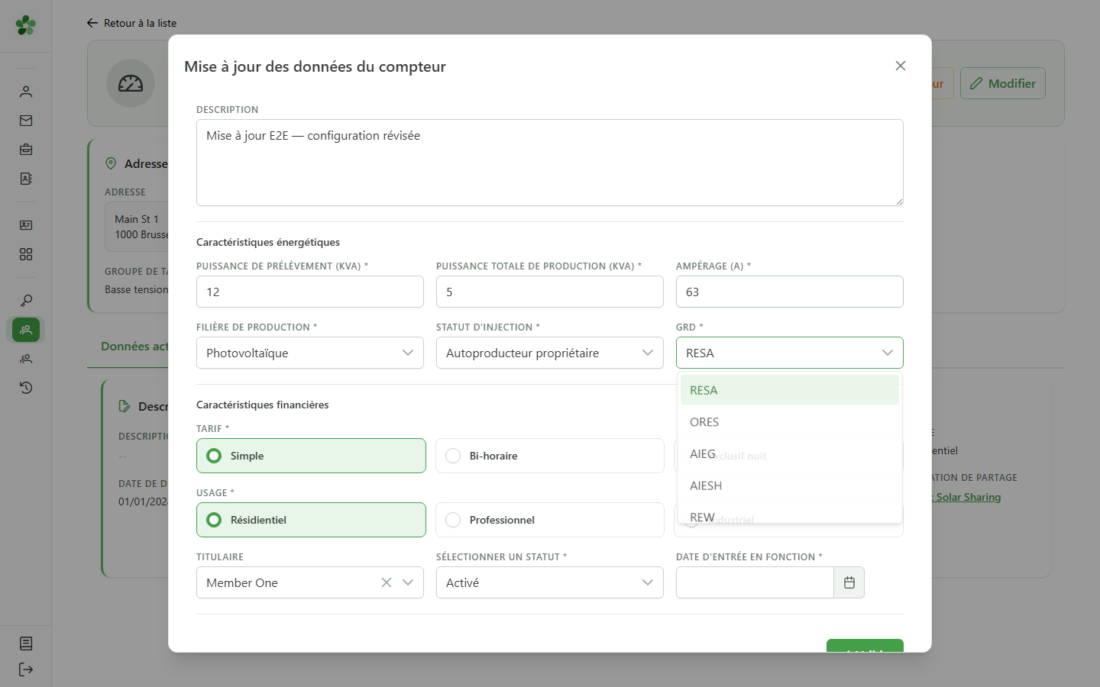Switch to the Données tab behind the dialog

[134, 347]
